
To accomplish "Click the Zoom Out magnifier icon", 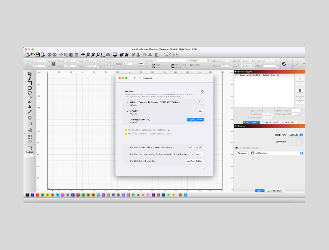I will 98,55.
